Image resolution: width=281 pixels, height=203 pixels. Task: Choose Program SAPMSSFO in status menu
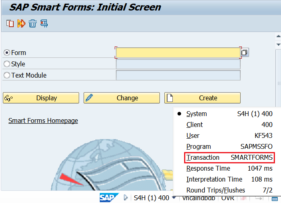tap(229, 146)
